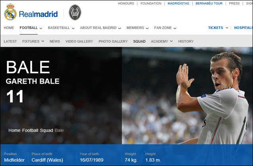Select the Squad sub-tab

tap(139, 41)
